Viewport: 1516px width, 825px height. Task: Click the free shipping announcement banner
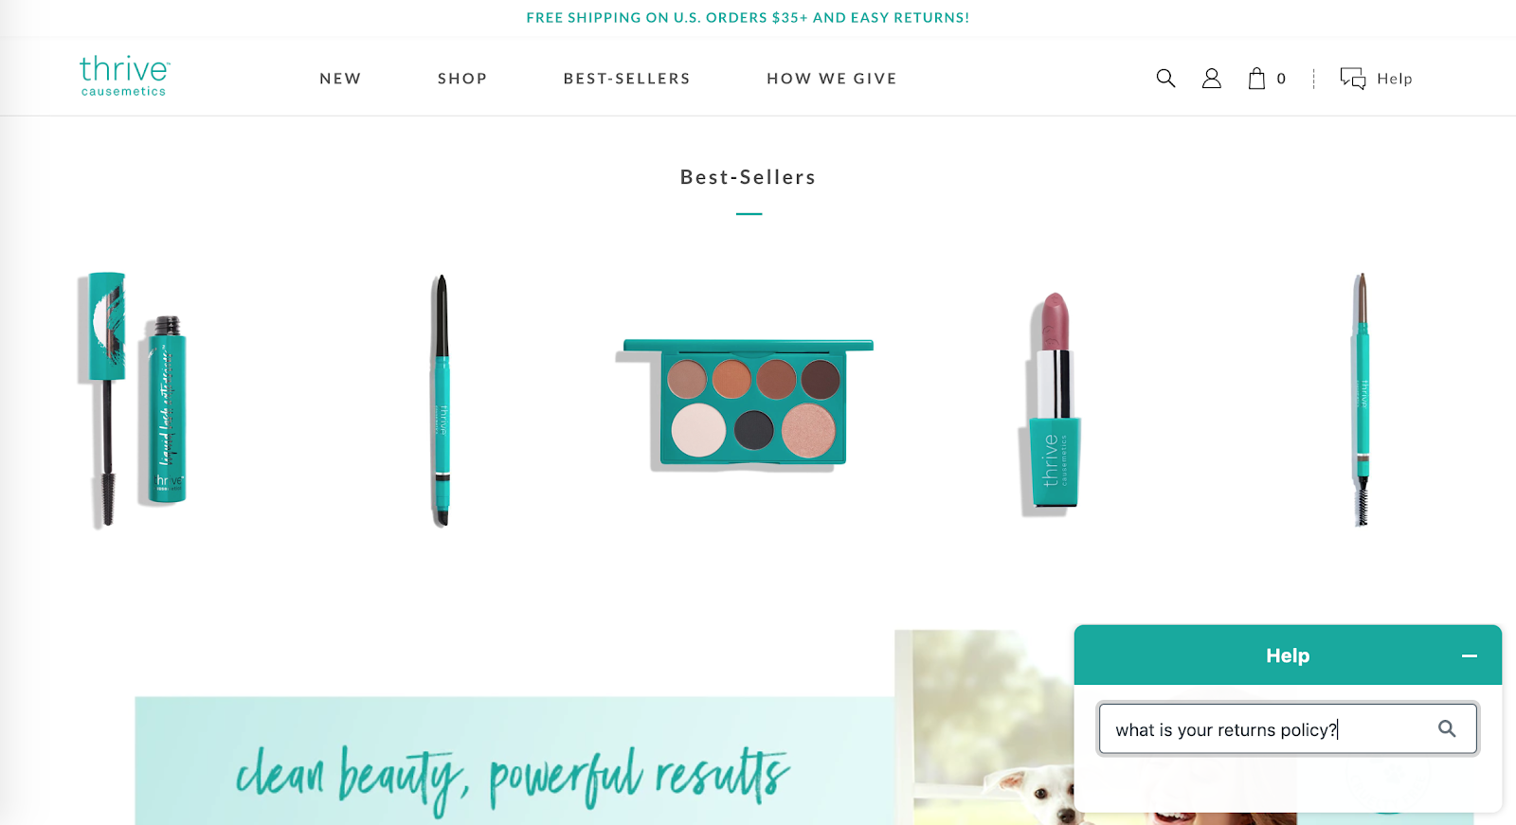click(748, 18)
